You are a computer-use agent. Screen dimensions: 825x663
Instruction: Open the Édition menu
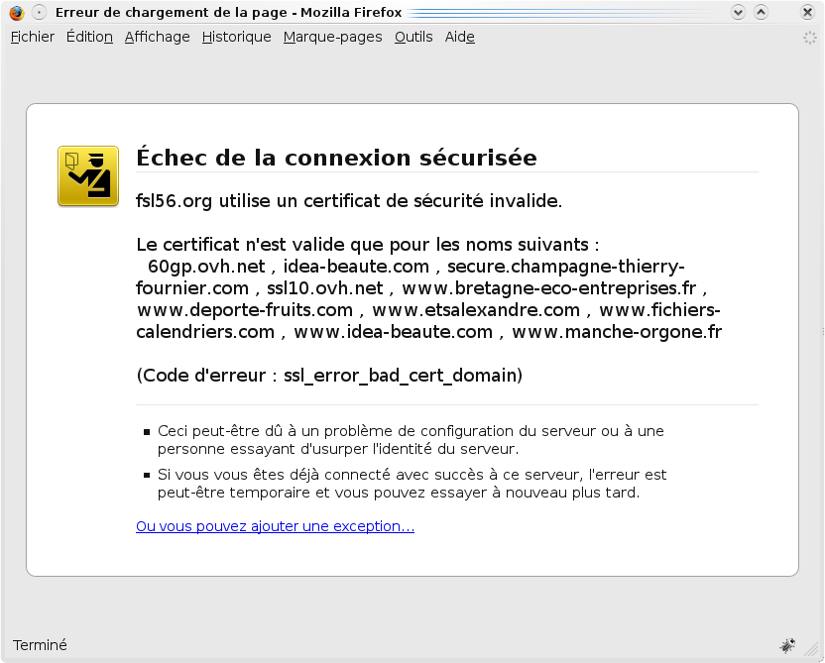point(89,37)
